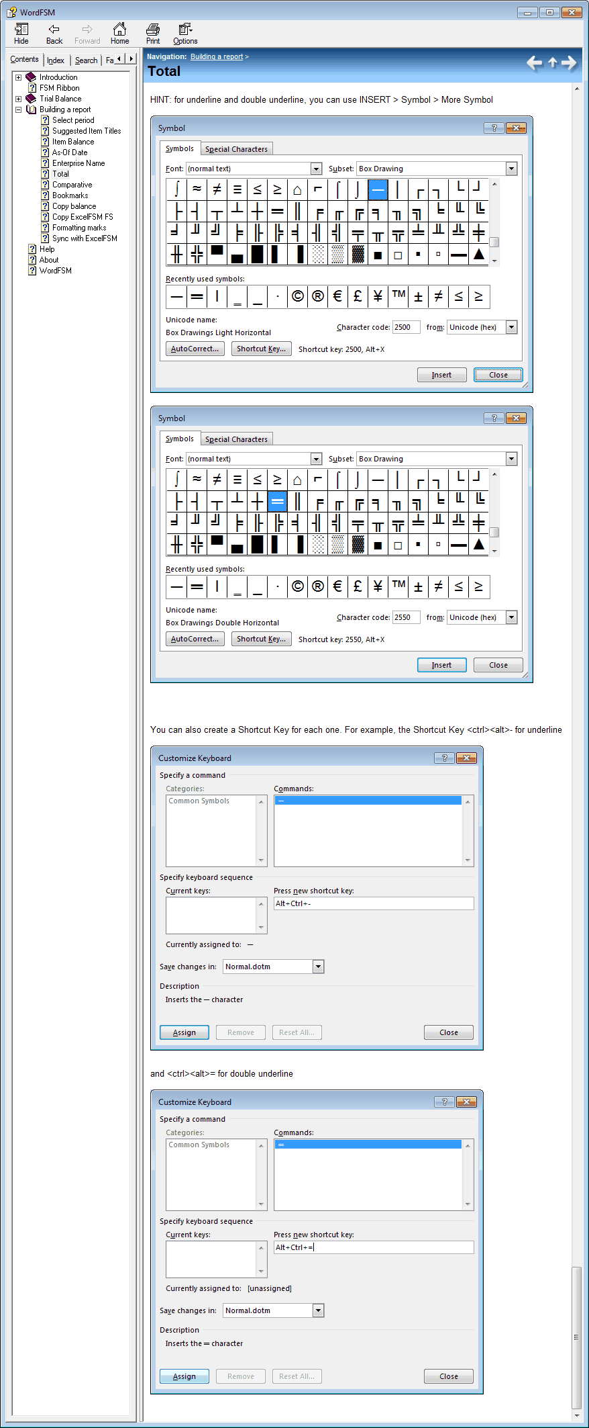Go to next topic with right arrow
589x1428 pixels.
click(x=569, y=63)
